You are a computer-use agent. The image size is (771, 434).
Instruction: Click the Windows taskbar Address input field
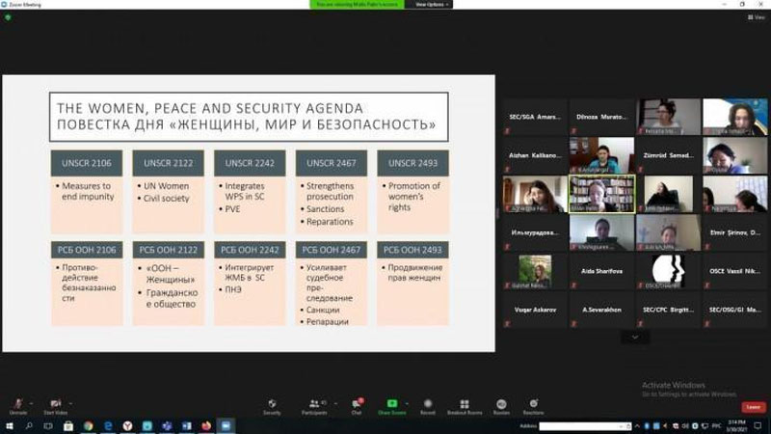pyautogui.click(x=585, y=425)
